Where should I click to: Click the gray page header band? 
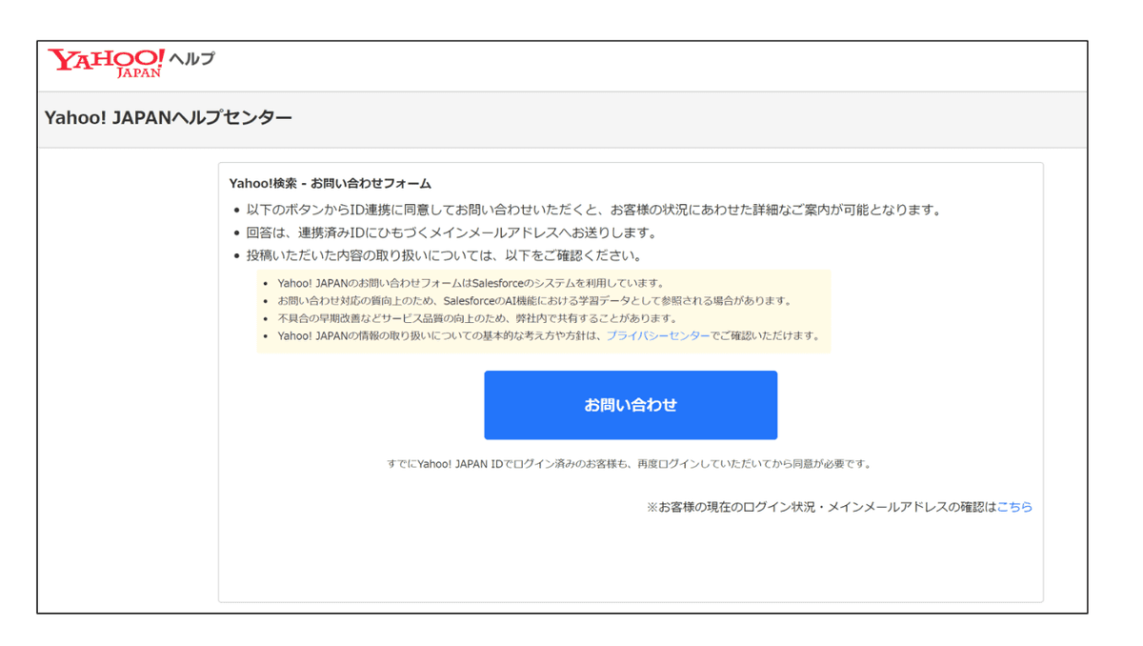point(667,115)
